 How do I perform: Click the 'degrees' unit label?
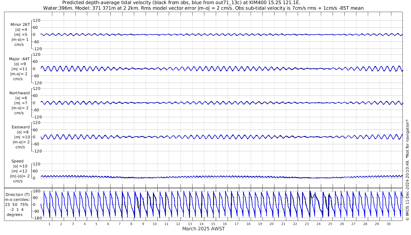15,214
